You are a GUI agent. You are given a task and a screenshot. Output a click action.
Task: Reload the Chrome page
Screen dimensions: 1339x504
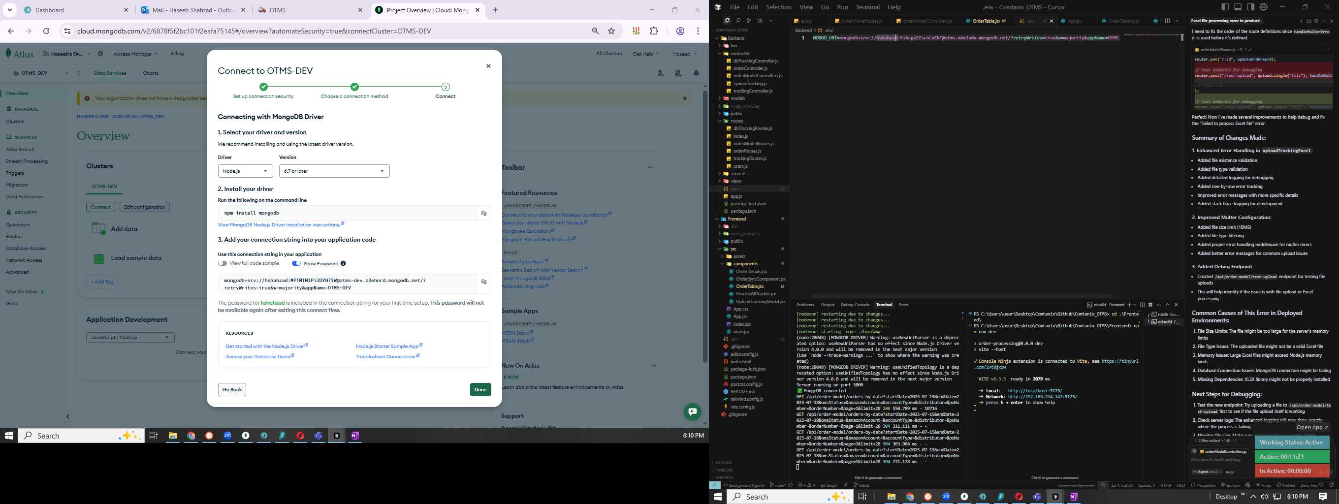[x=46, y=31]
